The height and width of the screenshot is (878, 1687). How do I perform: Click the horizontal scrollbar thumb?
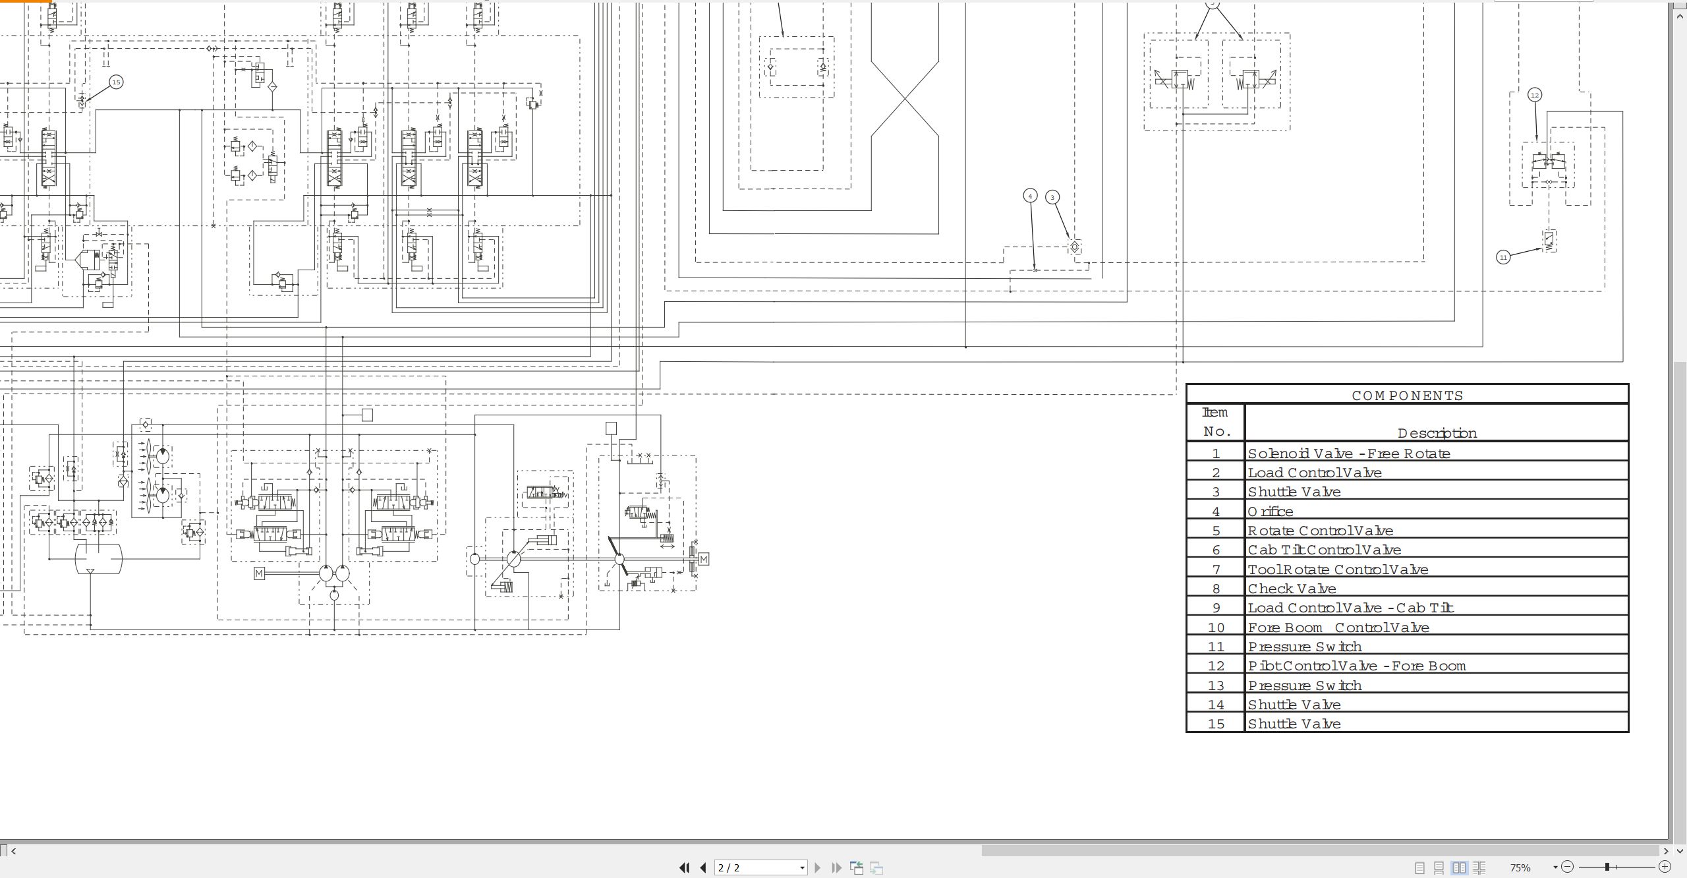[1320, 851]
